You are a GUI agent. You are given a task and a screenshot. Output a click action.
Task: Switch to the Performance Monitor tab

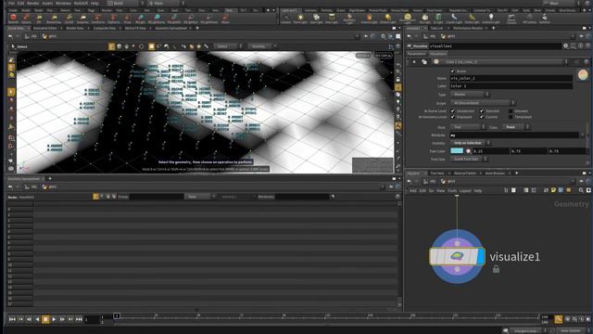467,28
